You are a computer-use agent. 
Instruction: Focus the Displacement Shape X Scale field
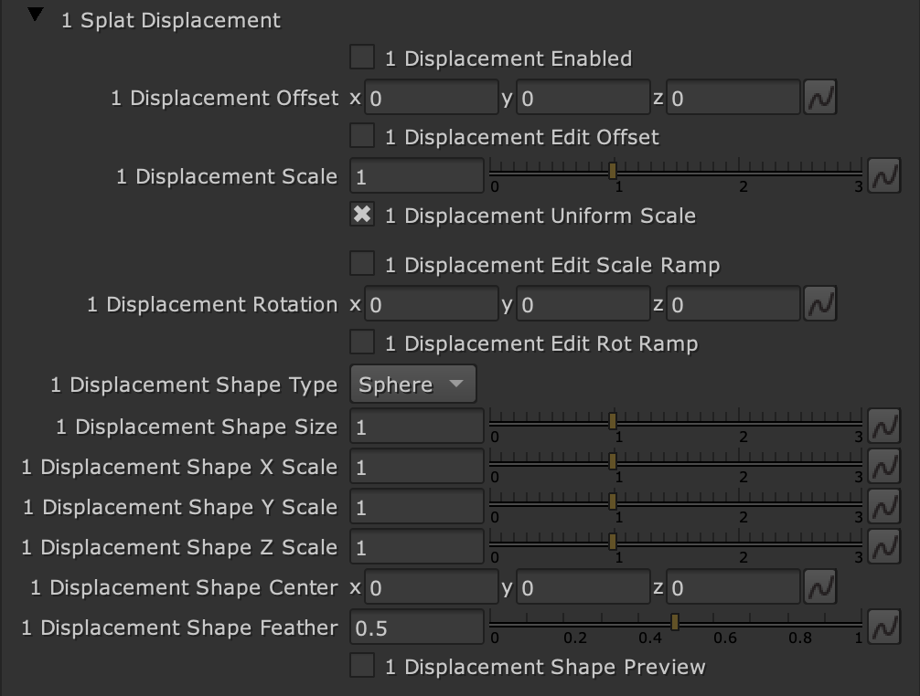click(417, 467)
